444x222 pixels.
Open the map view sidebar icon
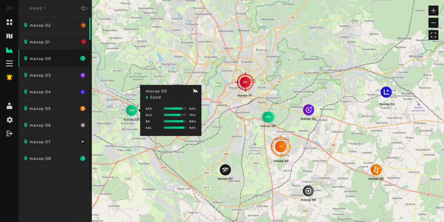[x=10, y=36]
